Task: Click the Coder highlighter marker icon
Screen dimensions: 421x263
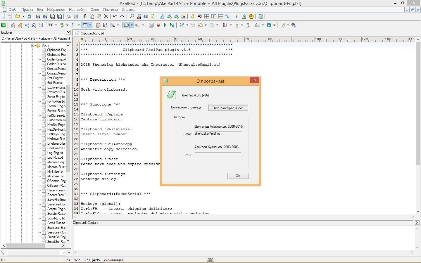Action: [x=20, y=25]
